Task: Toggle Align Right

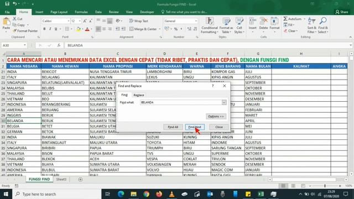Action: [x=110, y=29]
